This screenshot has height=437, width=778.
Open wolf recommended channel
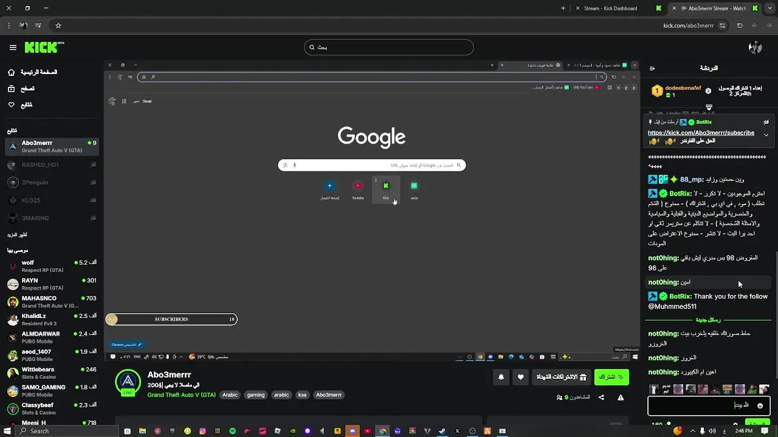(52, 266)
